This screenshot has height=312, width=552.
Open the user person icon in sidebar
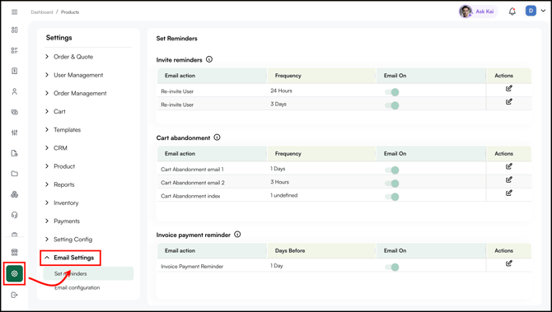coord(15,91)
